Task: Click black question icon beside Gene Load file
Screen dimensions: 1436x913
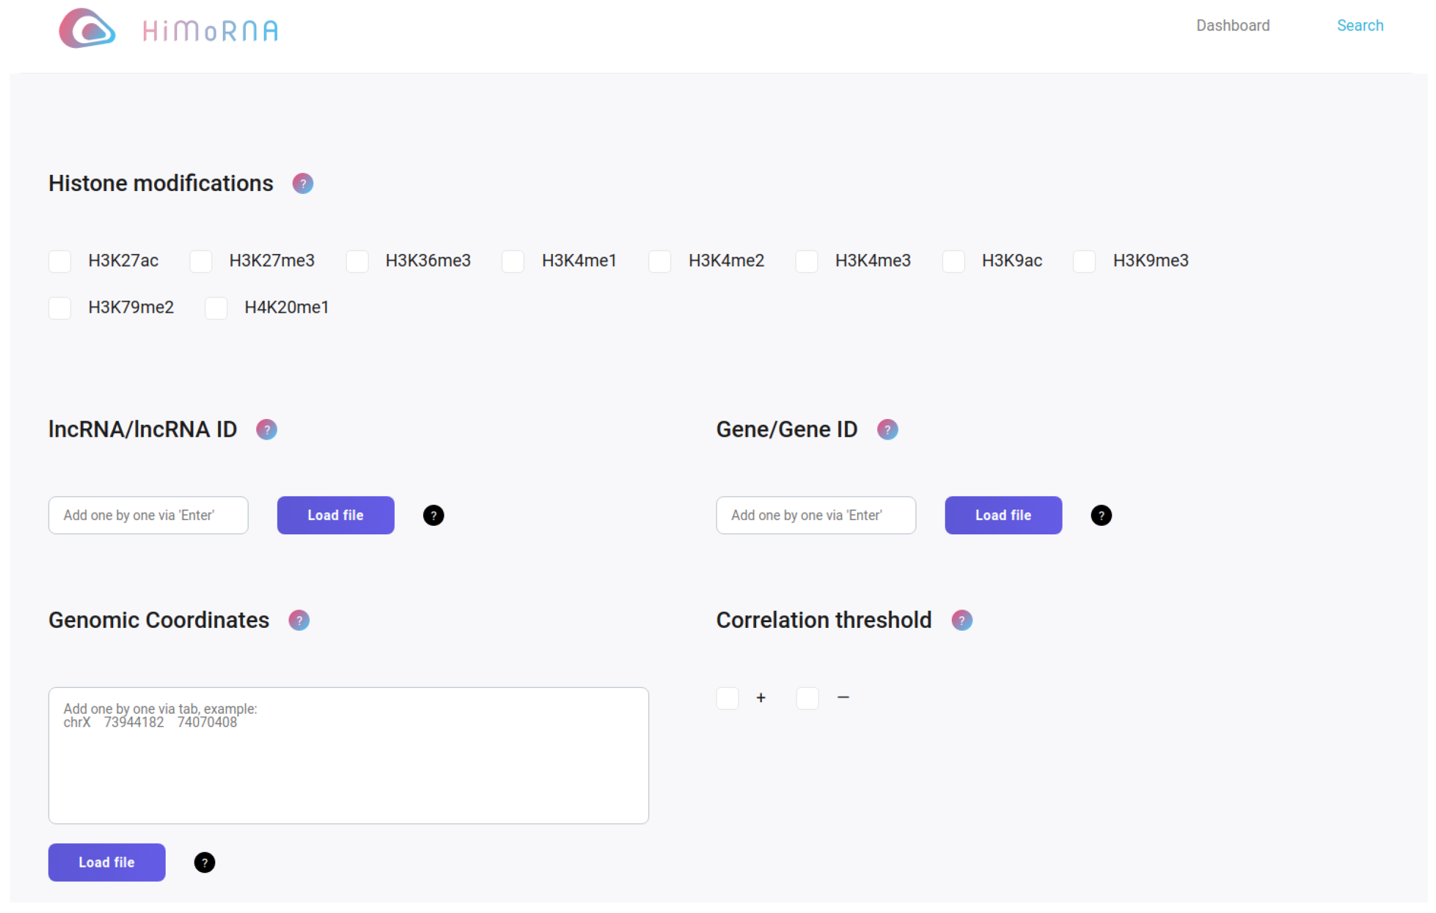Action: 1100,515
